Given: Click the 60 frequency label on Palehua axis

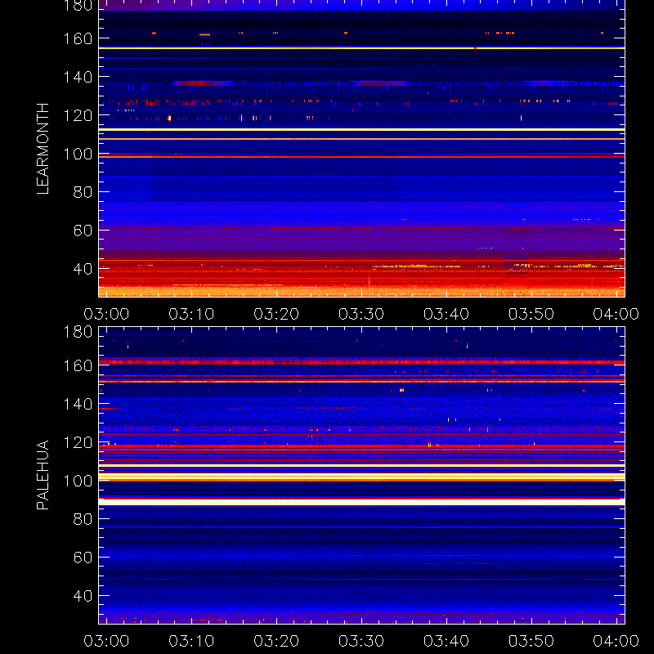Looking at the screenshot, I should (x=83, y=558).
